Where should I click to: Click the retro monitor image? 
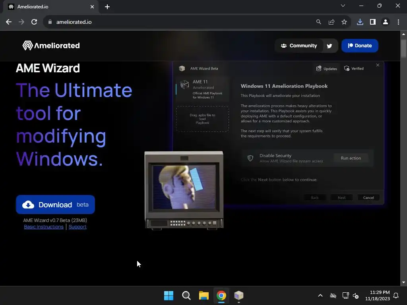click(x=184, y=190)
